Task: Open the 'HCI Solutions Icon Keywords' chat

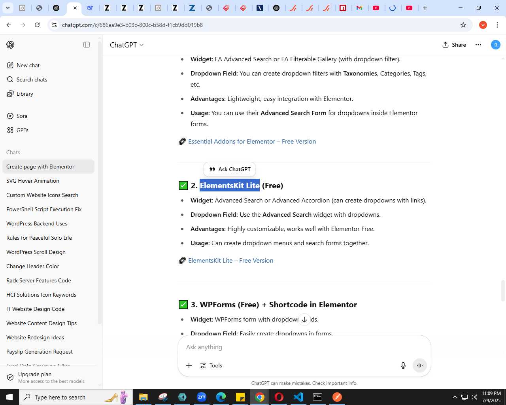Action: tap(48, 295)
